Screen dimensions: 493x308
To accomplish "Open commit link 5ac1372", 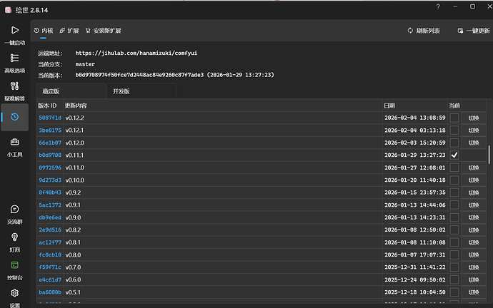I will click(50, 205).
